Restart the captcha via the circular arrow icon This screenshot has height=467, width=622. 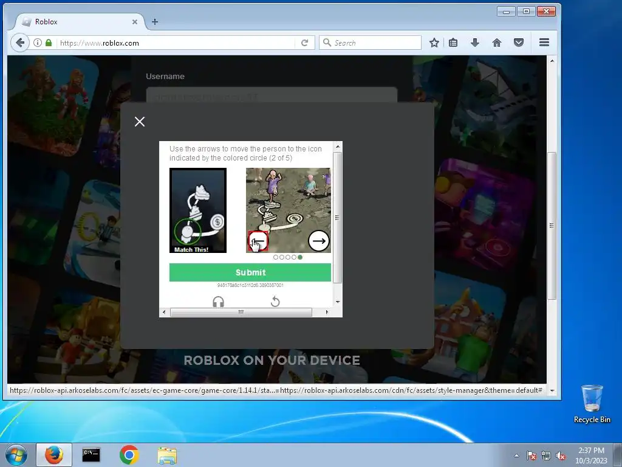275,302
